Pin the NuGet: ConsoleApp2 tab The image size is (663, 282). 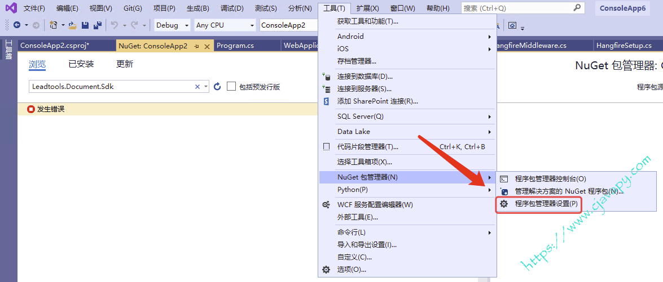point(196,46)
